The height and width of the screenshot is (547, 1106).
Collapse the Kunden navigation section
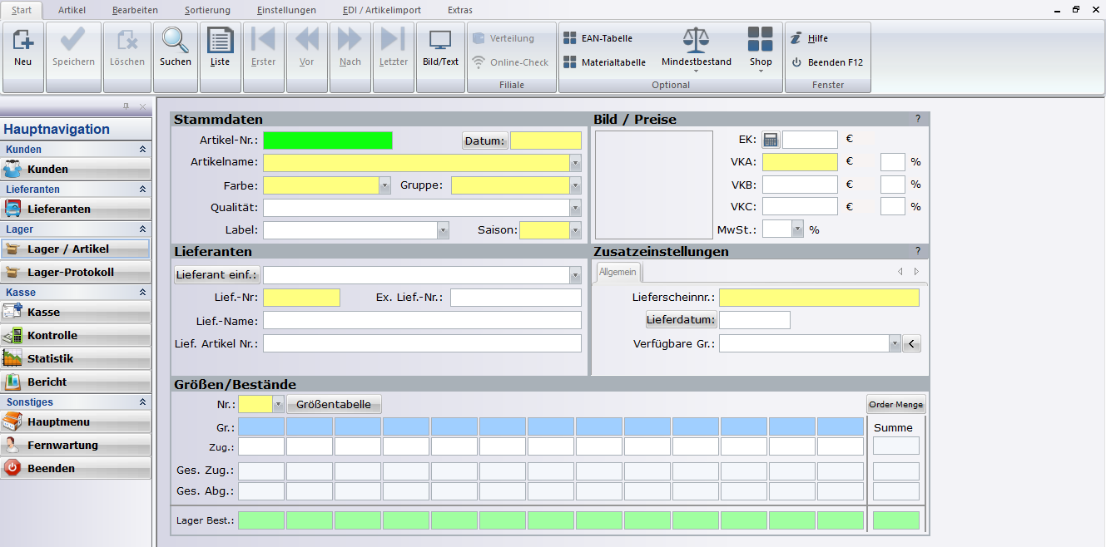[143, 150]
